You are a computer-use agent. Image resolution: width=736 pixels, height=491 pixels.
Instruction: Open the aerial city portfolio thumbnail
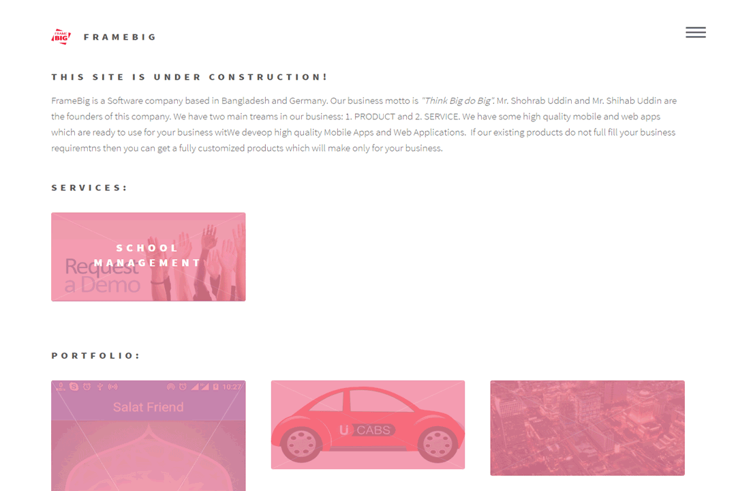[x=587, y=428]
